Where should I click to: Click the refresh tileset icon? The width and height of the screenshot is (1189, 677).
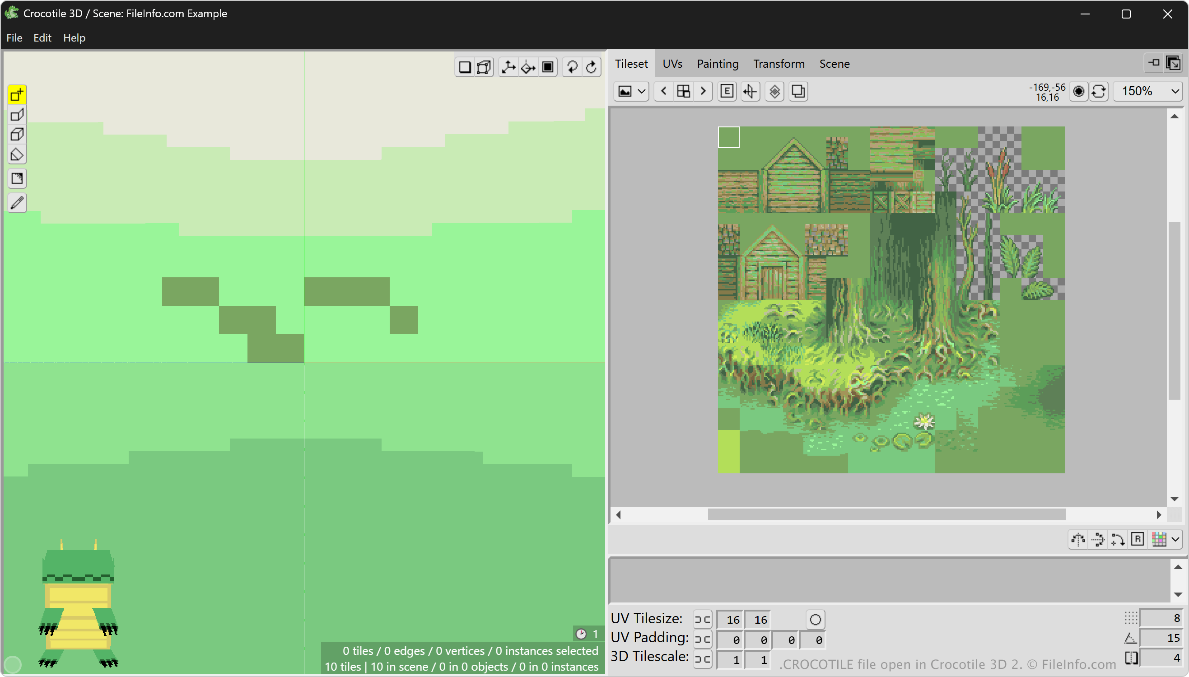(1099, 91)
